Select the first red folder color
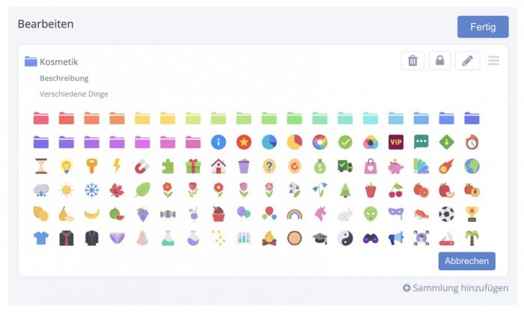 (40, 118)
